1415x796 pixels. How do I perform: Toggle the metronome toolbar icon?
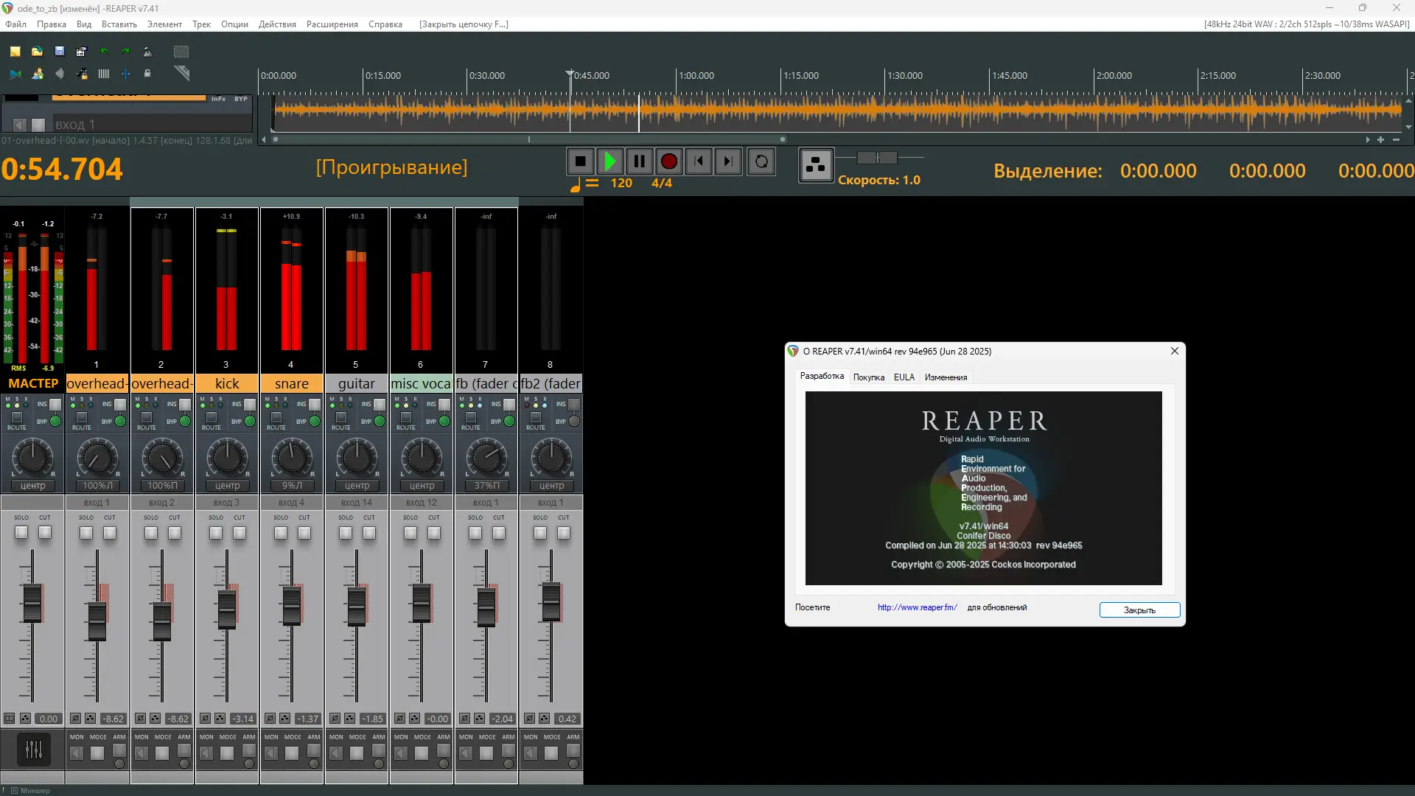tap(147, 52)
